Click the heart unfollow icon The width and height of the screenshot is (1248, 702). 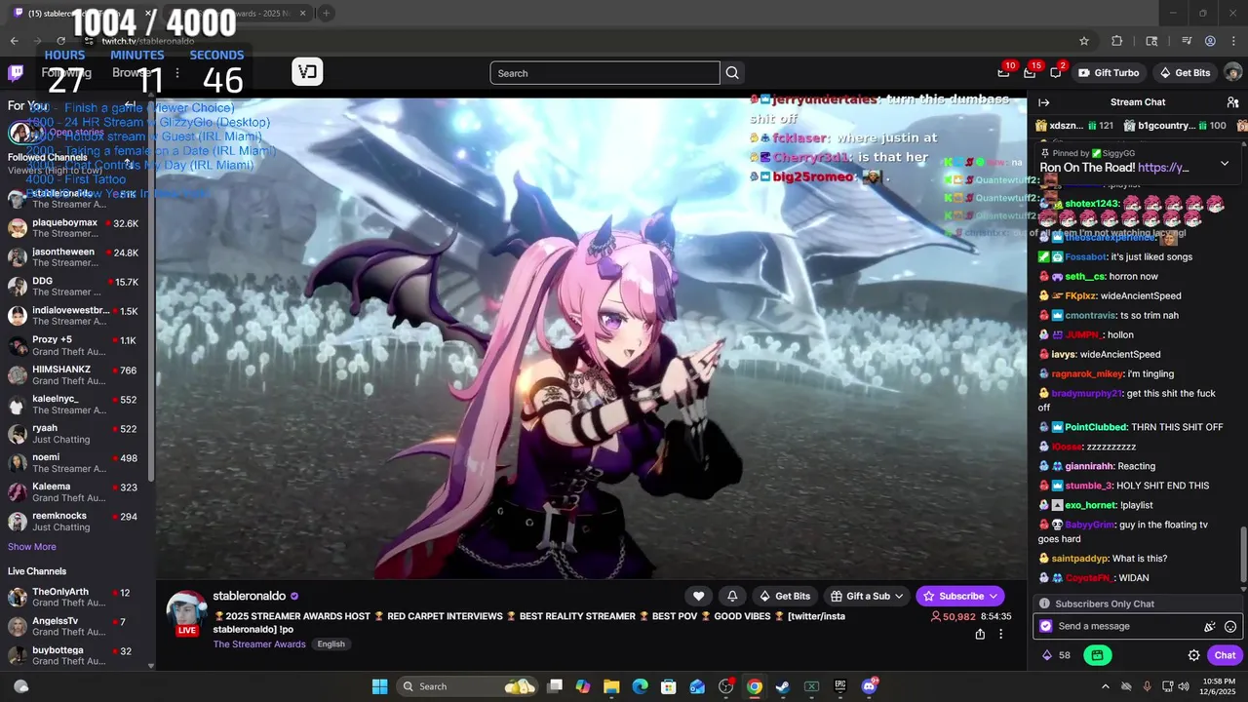point(698,596)
